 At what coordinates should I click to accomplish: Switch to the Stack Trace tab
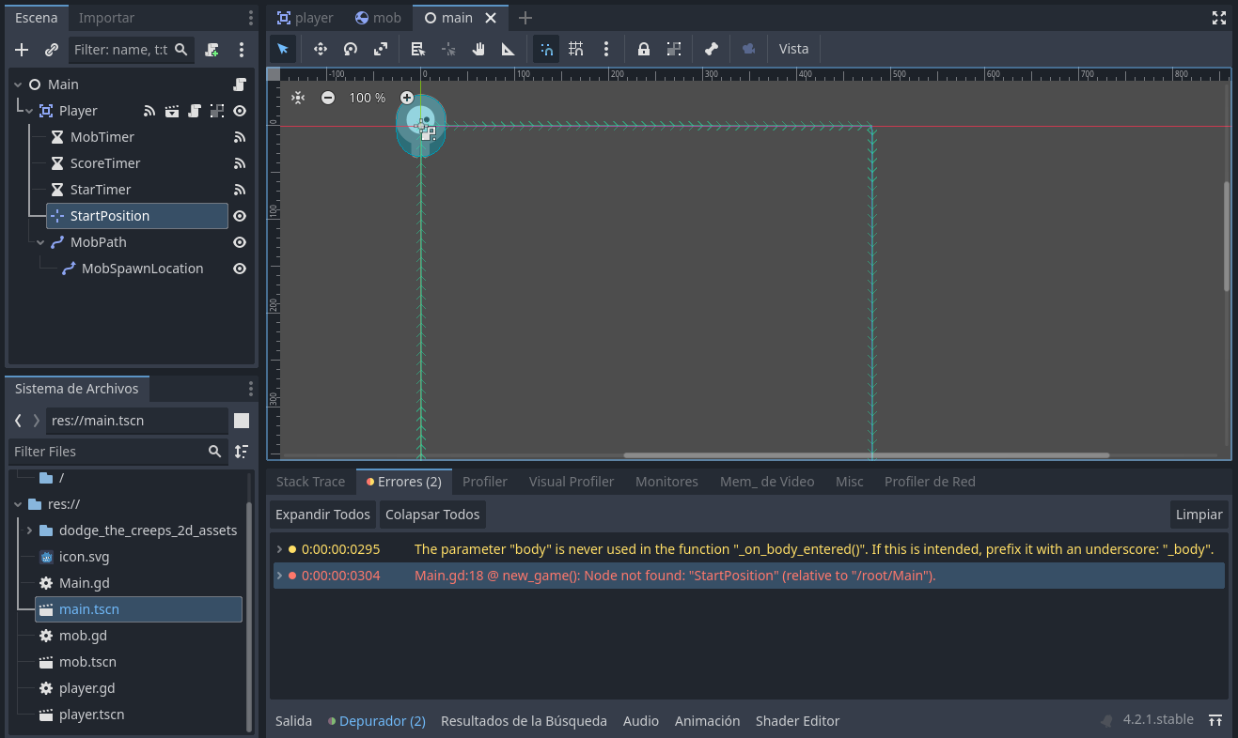pyautogui.click(x=310, y=482)
